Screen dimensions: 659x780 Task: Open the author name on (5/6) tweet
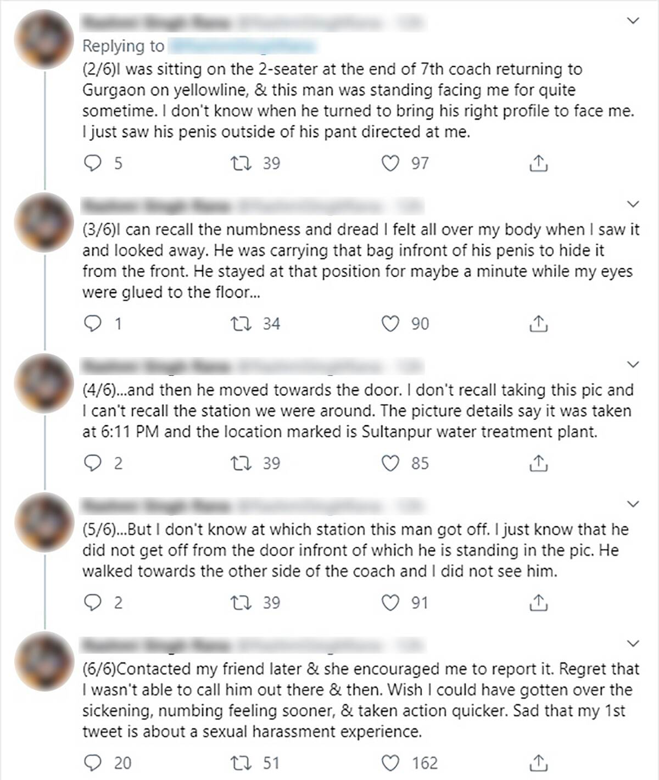[156, 505]
